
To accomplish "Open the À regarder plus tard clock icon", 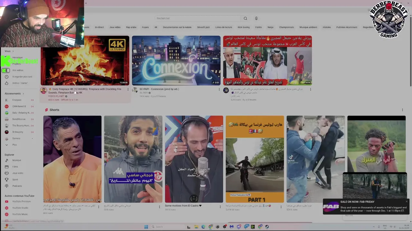I will click(6, 77).
